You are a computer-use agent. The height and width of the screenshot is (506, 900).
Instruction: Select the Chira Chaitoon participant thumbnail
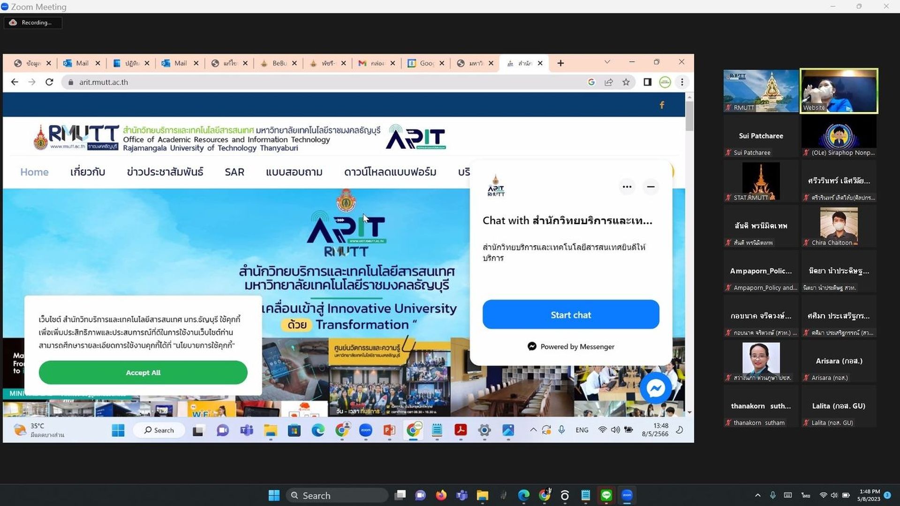pyautogui.click(x=839, y=226)
